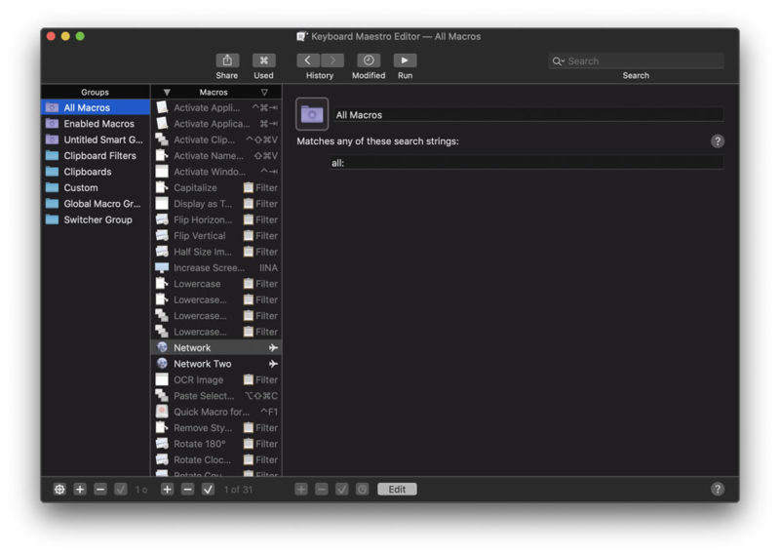Open help for search strings

coord(718,141)
